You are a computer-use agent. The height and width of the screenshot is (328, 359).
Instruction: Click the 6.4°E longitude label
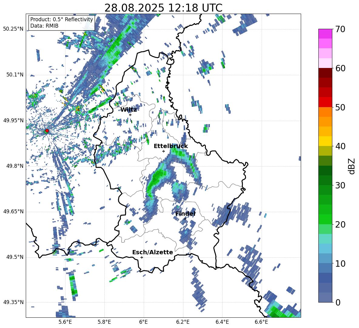[x=222, y=322]
